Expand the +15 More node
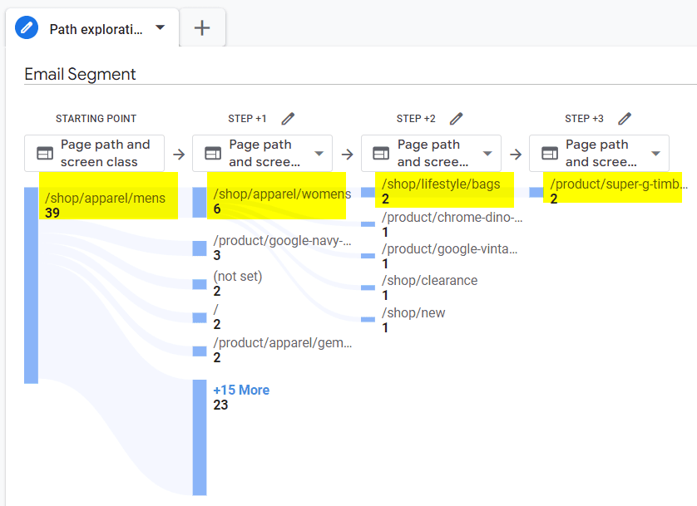Image resolution: width=697 pixels, height=506 pixels. coord(240,390)
